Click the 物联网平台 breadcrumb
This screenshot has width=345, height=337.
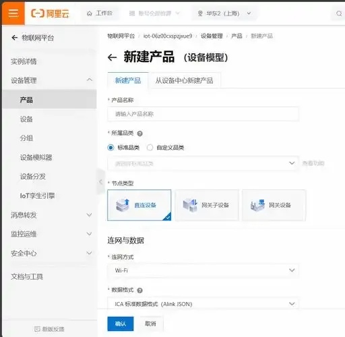point(121,36)
